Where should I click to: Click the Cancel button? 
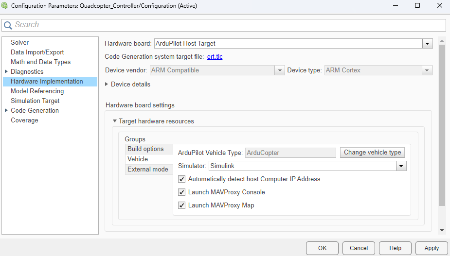point(359,248)
